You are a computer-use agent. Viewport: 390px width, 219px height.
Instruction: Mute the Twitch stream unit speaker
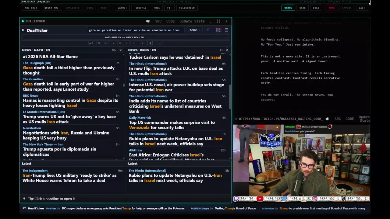pyautogui.click(x=327, y=119)
